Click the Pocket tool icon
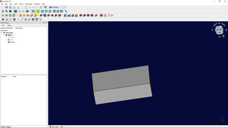 41,15
